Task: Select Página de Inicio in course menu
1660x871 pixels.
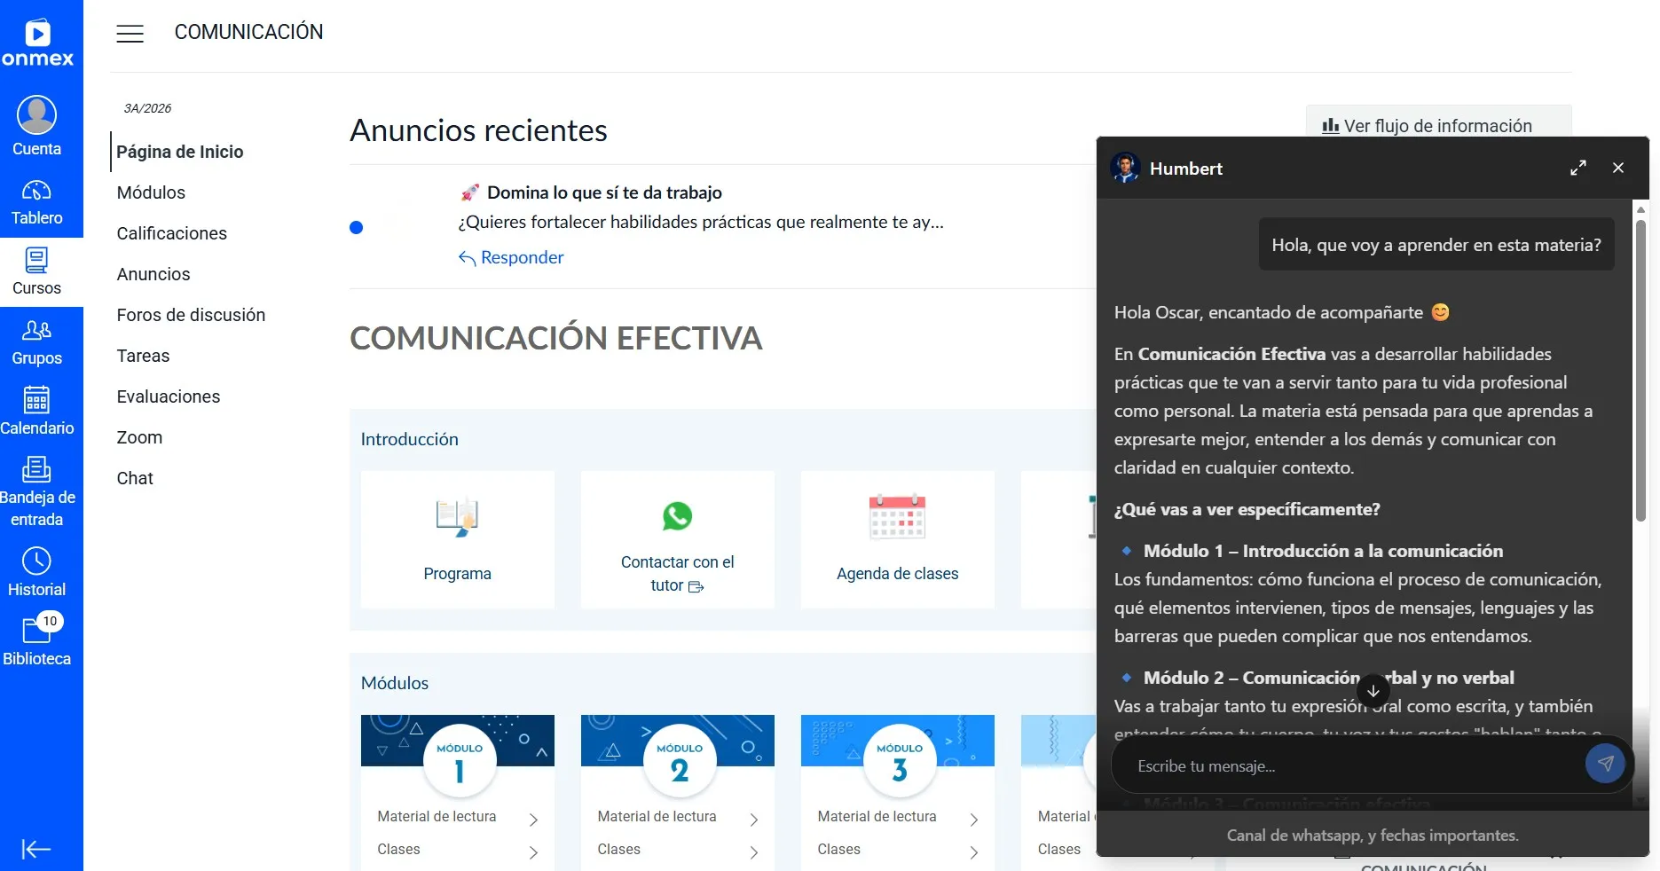Action: point(180,152)
